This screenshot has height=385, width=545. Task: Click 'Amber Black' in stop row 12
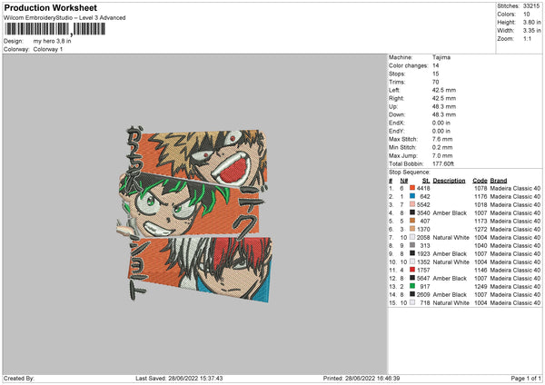tap(450, 279)
